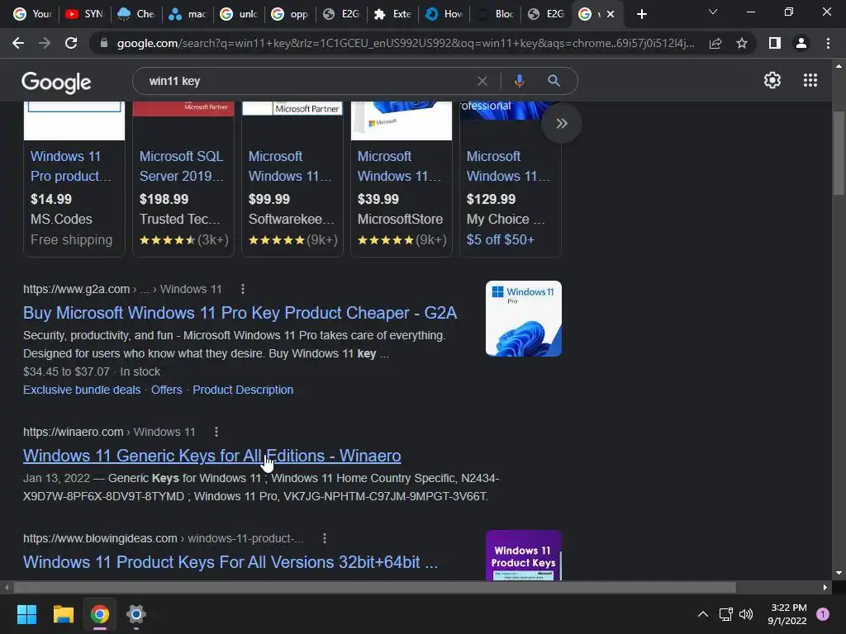
Task: Open Google quick settings gear
Action: pos(772,80)
